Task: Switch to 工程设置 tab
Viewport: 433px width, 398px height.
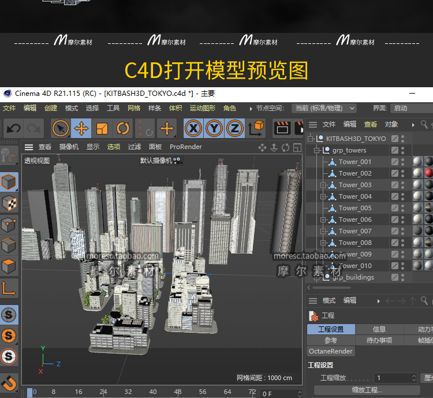Action: [331, 329]
